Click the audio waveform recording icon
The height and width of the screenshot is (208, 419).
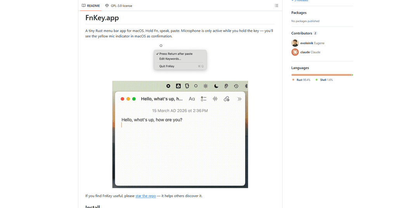pos(215,99)
